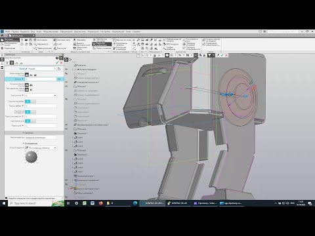This screenshot has width=315, height=236.
Task: Toggle visibility eye of the origin tree node
Action: tap(66, 69)
